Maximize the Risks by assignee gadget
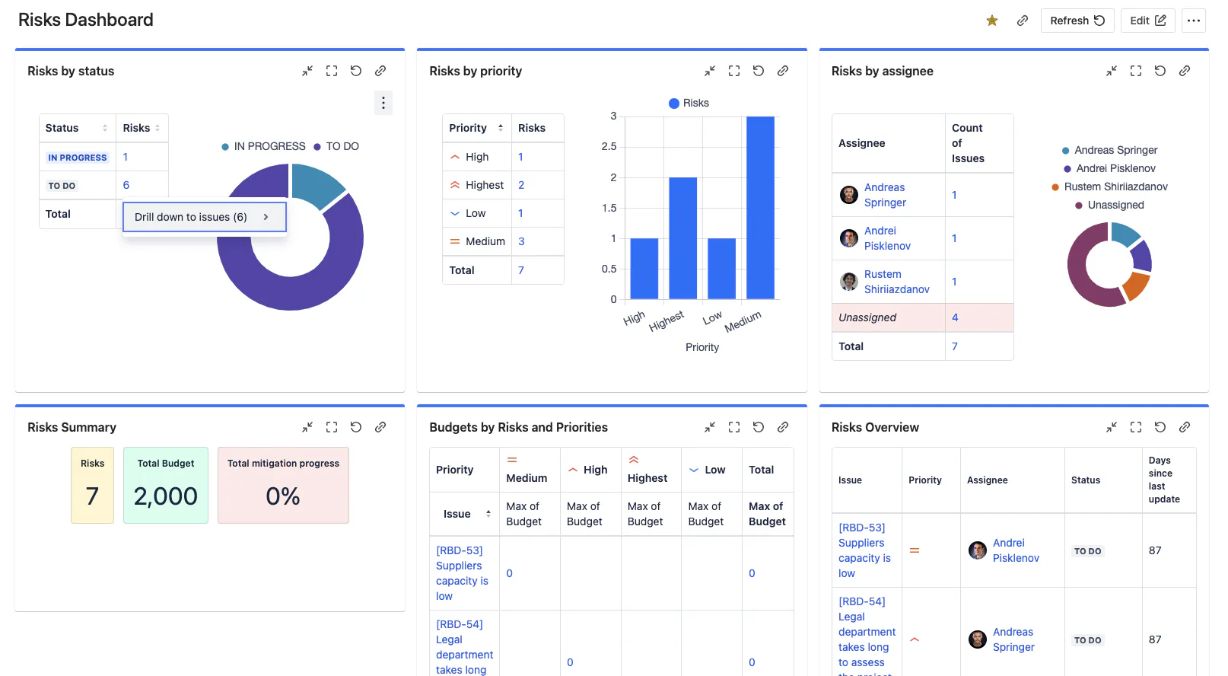Viewport: 1228px width, 676px height. [x=1136, y=71]
